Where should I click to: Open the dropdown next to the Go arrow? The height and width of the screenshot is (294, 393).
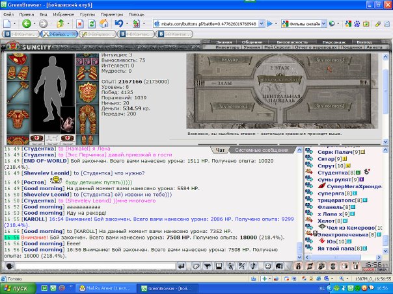[x=276, y=24]
